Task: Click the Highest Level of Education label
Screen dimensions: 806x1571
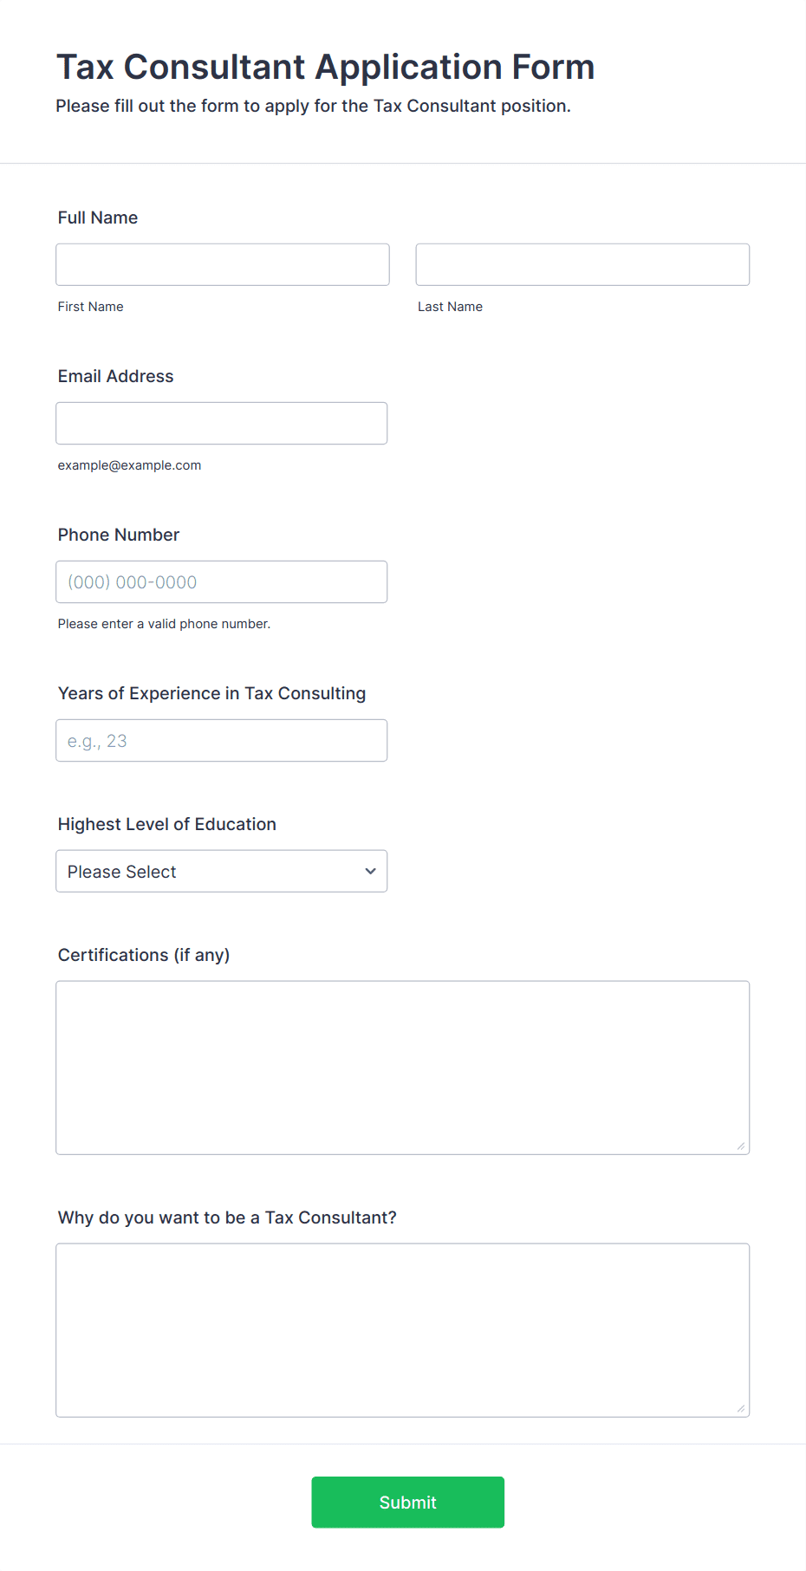Action: 166,824
